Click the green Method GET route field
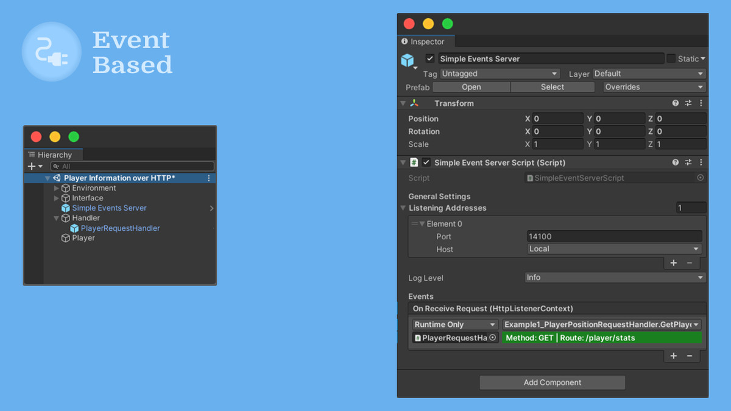This screenshot has height=411, width=731. tap(602, 337)
